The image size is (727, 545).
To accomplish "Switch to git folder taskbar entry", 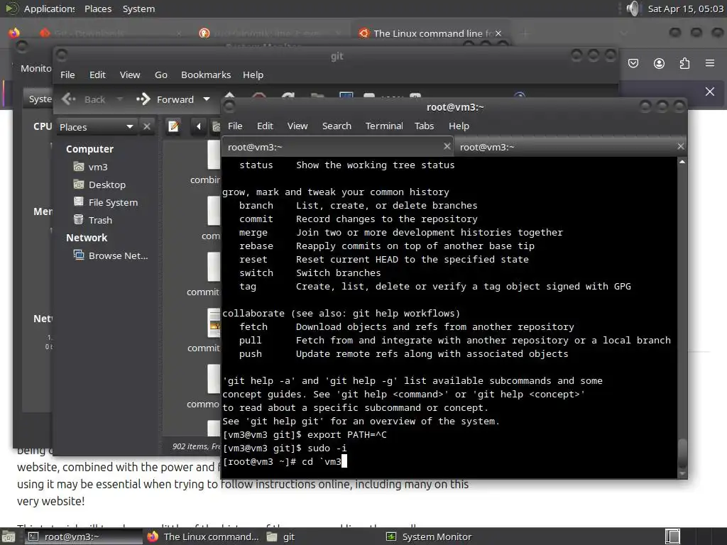I will point(281,536).
